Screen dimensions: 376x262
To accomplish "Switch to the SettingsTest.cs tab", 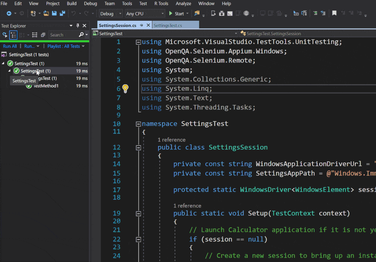I will (168, 26).
